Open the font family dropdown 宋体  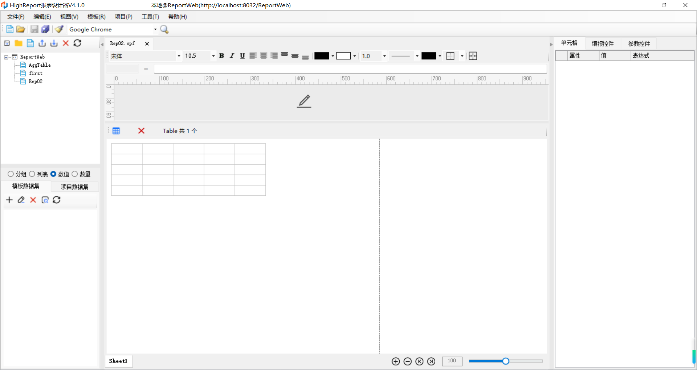click(x=179, y=56)
